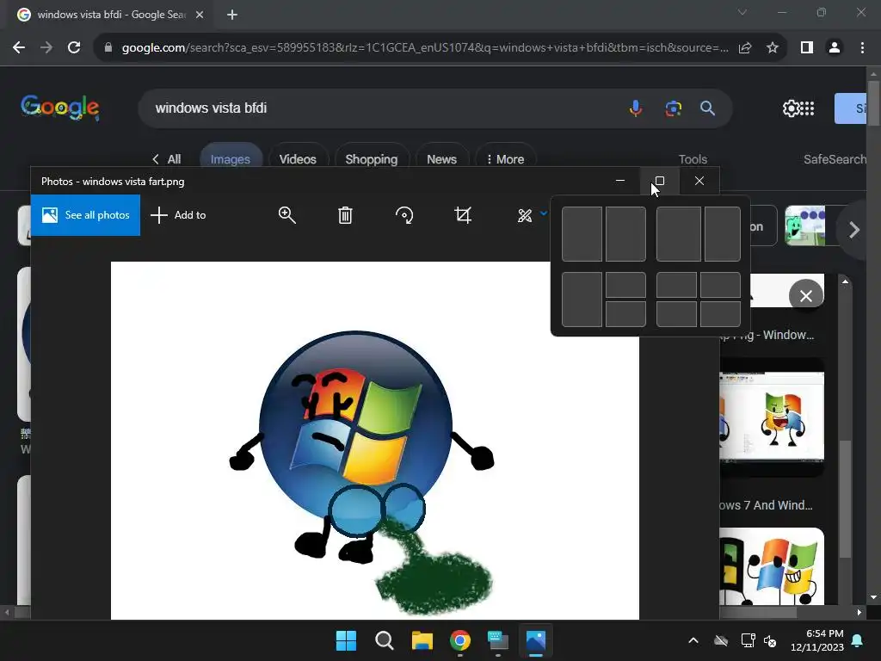Open SafeSearch settings

pyautogui.click(x=835, y=159)
